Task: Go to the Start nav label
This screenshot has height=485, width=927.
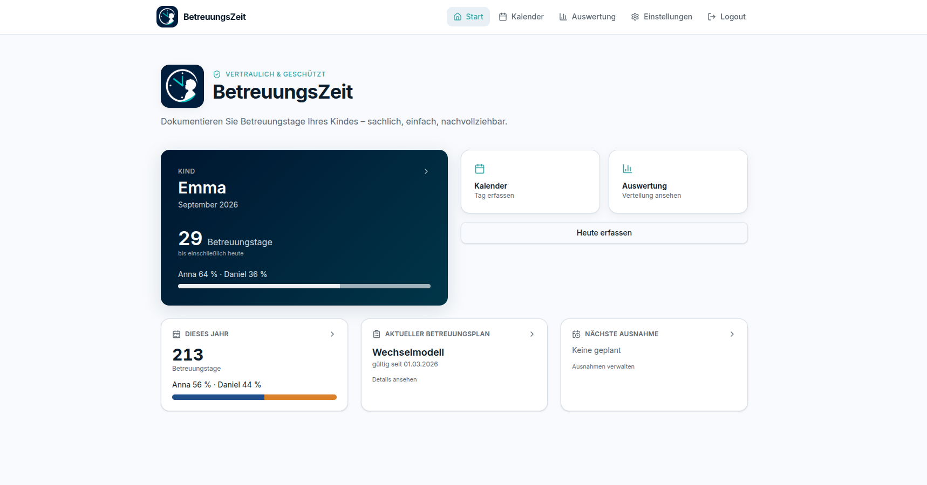Action: 474,17
